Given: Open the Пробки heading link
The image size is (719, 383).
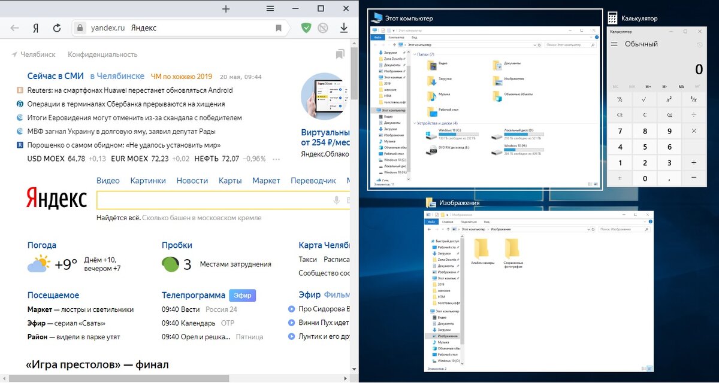Looking at the screenshot, I should [177, 245].
